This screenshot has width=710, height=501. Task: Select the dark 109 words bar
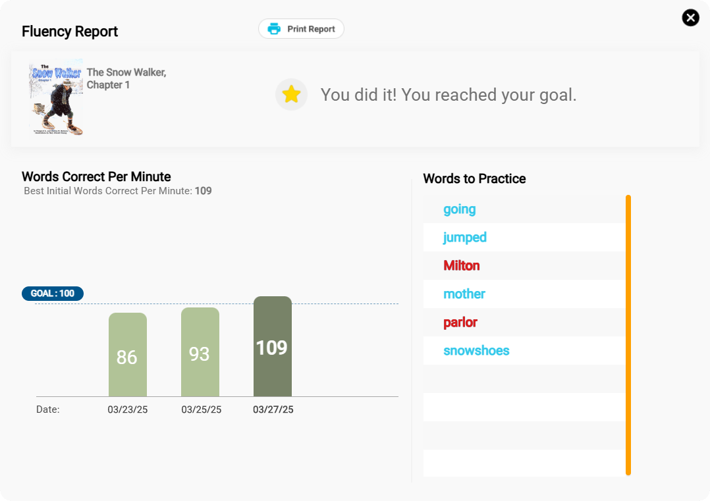click(x=272, y=347)
